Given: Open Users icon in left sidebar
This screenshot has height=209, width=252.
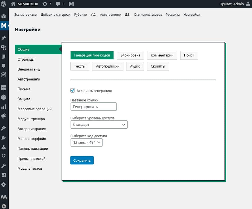Looking at the screenshot, I should pos(4,147).
